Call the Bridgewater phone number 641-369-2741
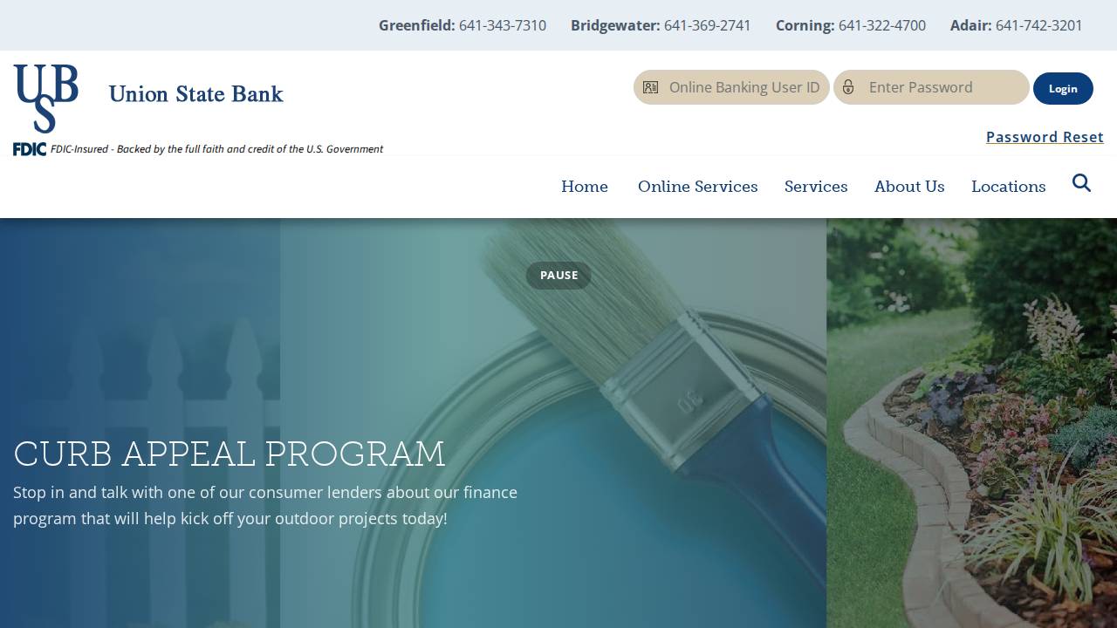The image size is (1117, 628). 707,25
